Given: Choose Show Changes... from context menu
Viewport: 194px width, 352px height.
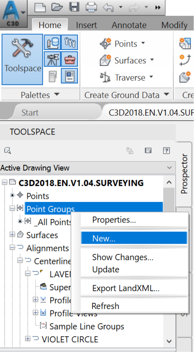Looking at the screenshot, I should coord(123,257).
